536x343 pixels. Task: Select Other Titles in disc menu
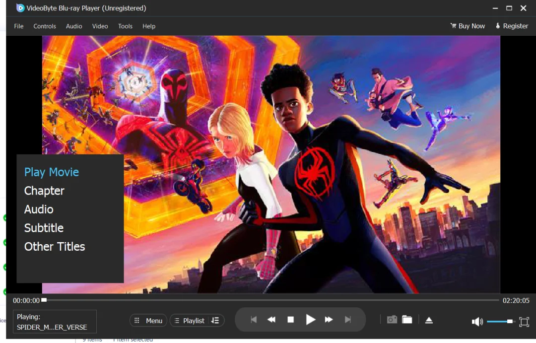pos(55,247)
